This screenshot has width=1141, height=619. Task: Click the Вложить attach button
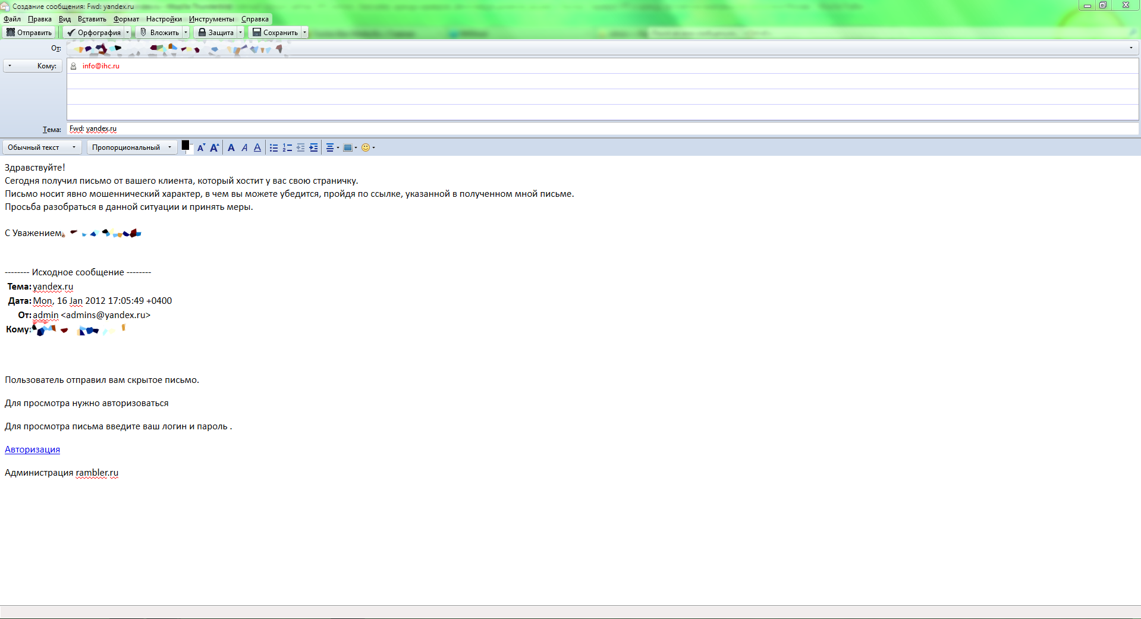(159, 33)
